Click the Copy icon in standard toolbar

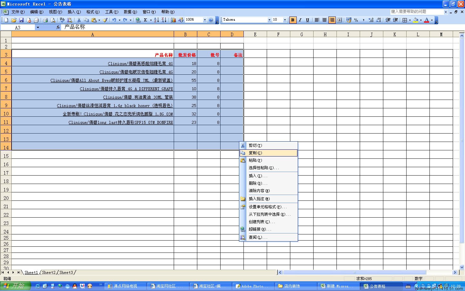click(x=86, y=20)
